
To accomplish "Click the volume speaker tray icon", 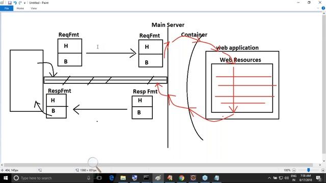I will [286, 178].
